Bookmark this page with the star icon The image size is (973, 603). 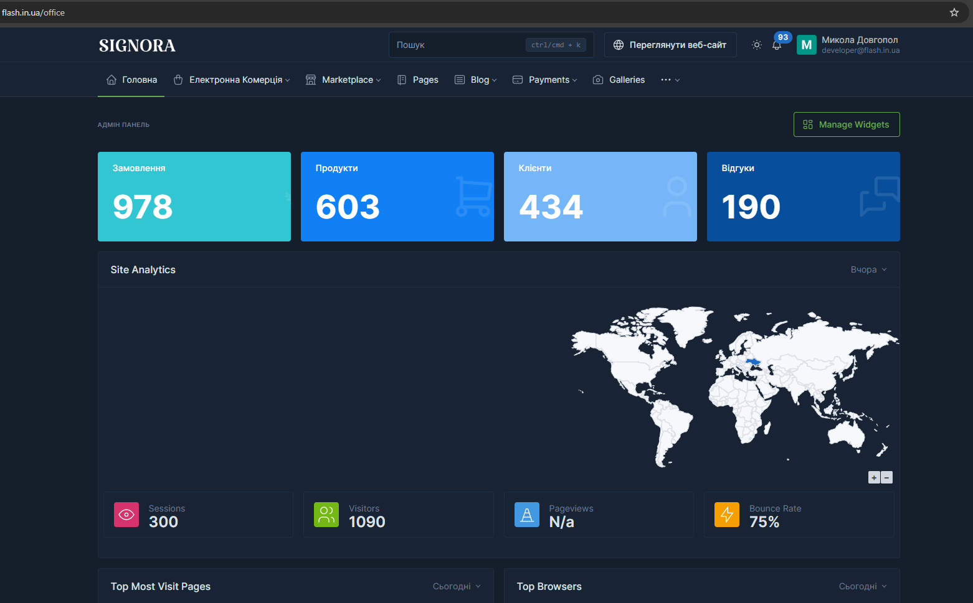pos(954,12)
